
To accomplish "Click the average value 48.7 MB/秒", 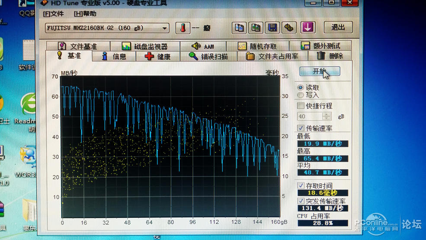I will [x=323, y=172].
